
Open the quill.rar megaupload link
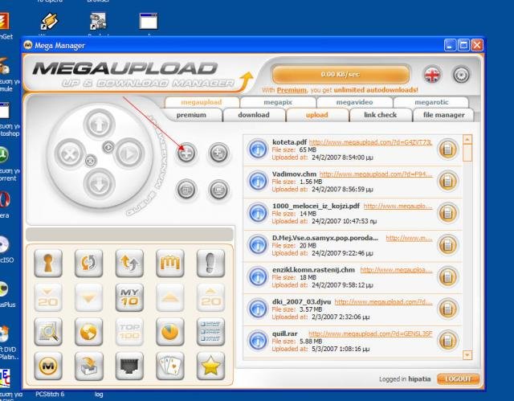pyautogui.click(x=370, y=333)
